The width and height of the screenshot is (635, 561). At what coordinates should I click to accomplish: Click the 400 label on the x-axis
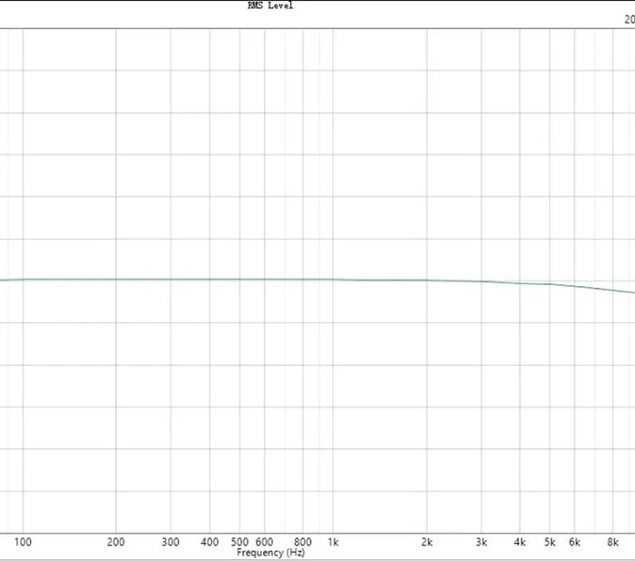[x=210, y=542]
